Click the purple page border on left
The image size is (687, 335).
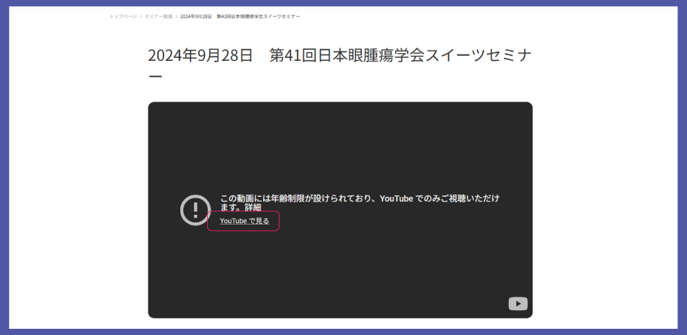4,167
